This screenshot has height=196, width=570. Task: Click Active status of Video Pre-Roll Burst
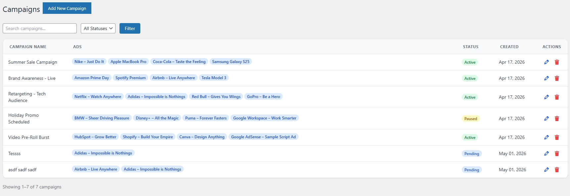(470, 138)
